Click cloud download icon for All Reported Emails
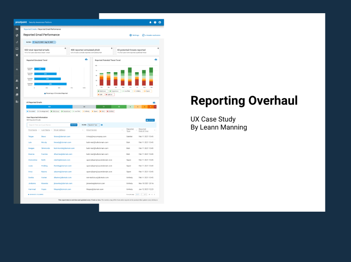Image resolution: width=351 pixels, height=262 pixels. [x=154, y=102]
